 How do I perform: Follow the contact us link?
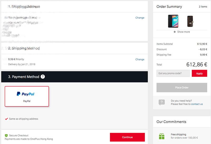(197, 104)
